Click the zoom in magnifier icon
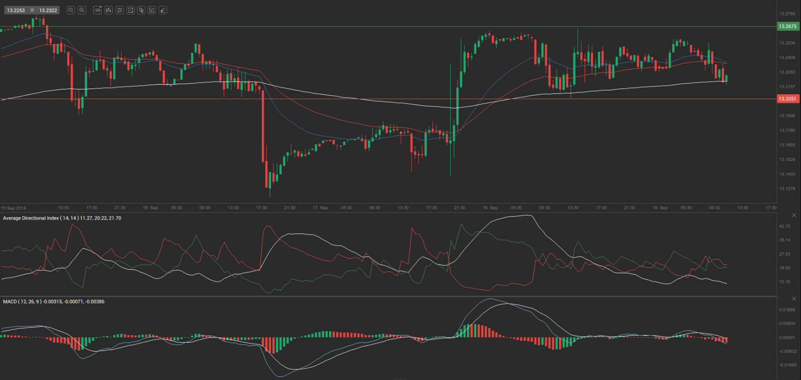 (x=82, y=10)
